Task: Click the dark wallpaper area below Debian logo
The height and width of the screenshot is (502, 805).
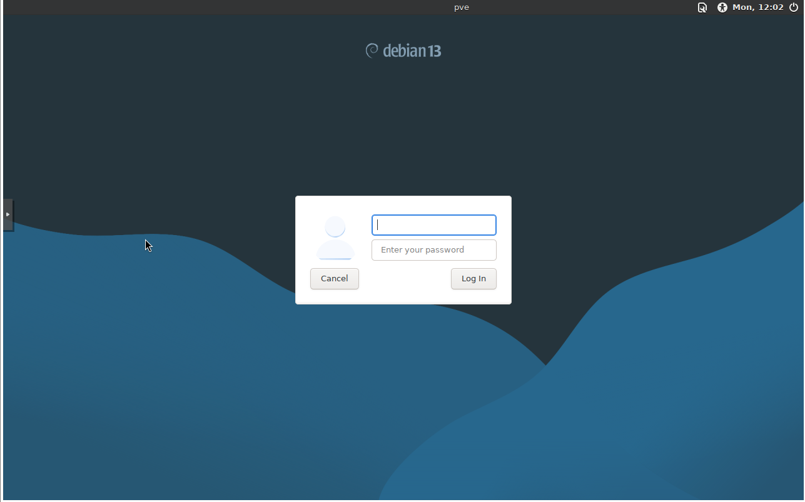Action: [403, 125]
